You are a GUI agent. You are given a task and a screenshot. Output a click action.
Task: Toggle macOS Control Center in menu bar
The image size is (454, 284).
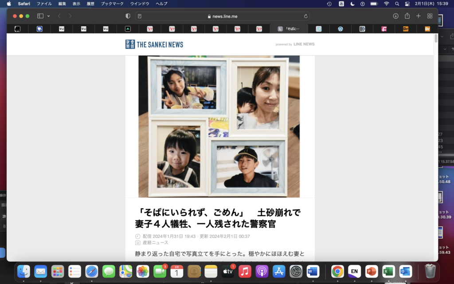tap(407, 4)
